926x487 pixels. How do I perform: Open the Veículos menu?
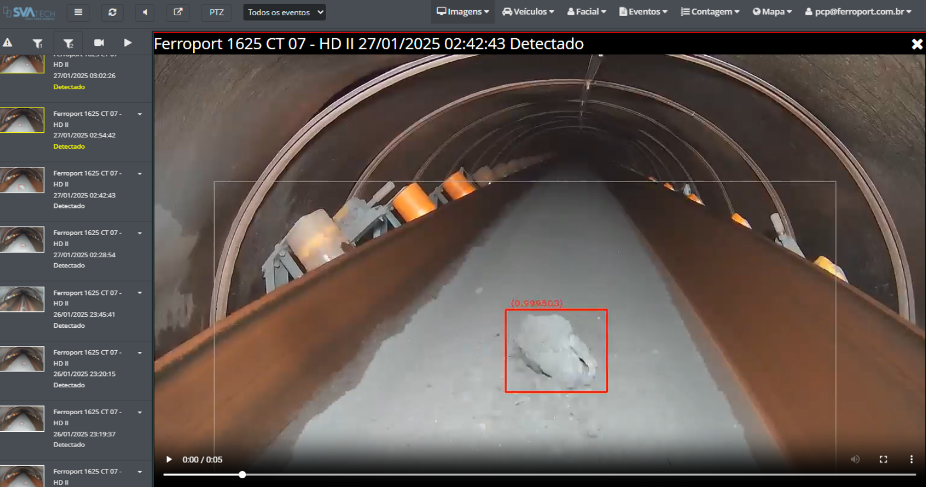[528, 12]
